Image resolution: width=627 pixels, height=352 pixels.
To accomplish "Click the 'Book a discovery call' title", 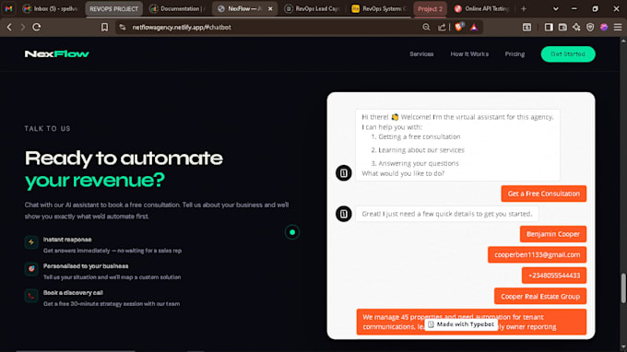I will pyautogui.click(x=73, y=293).
